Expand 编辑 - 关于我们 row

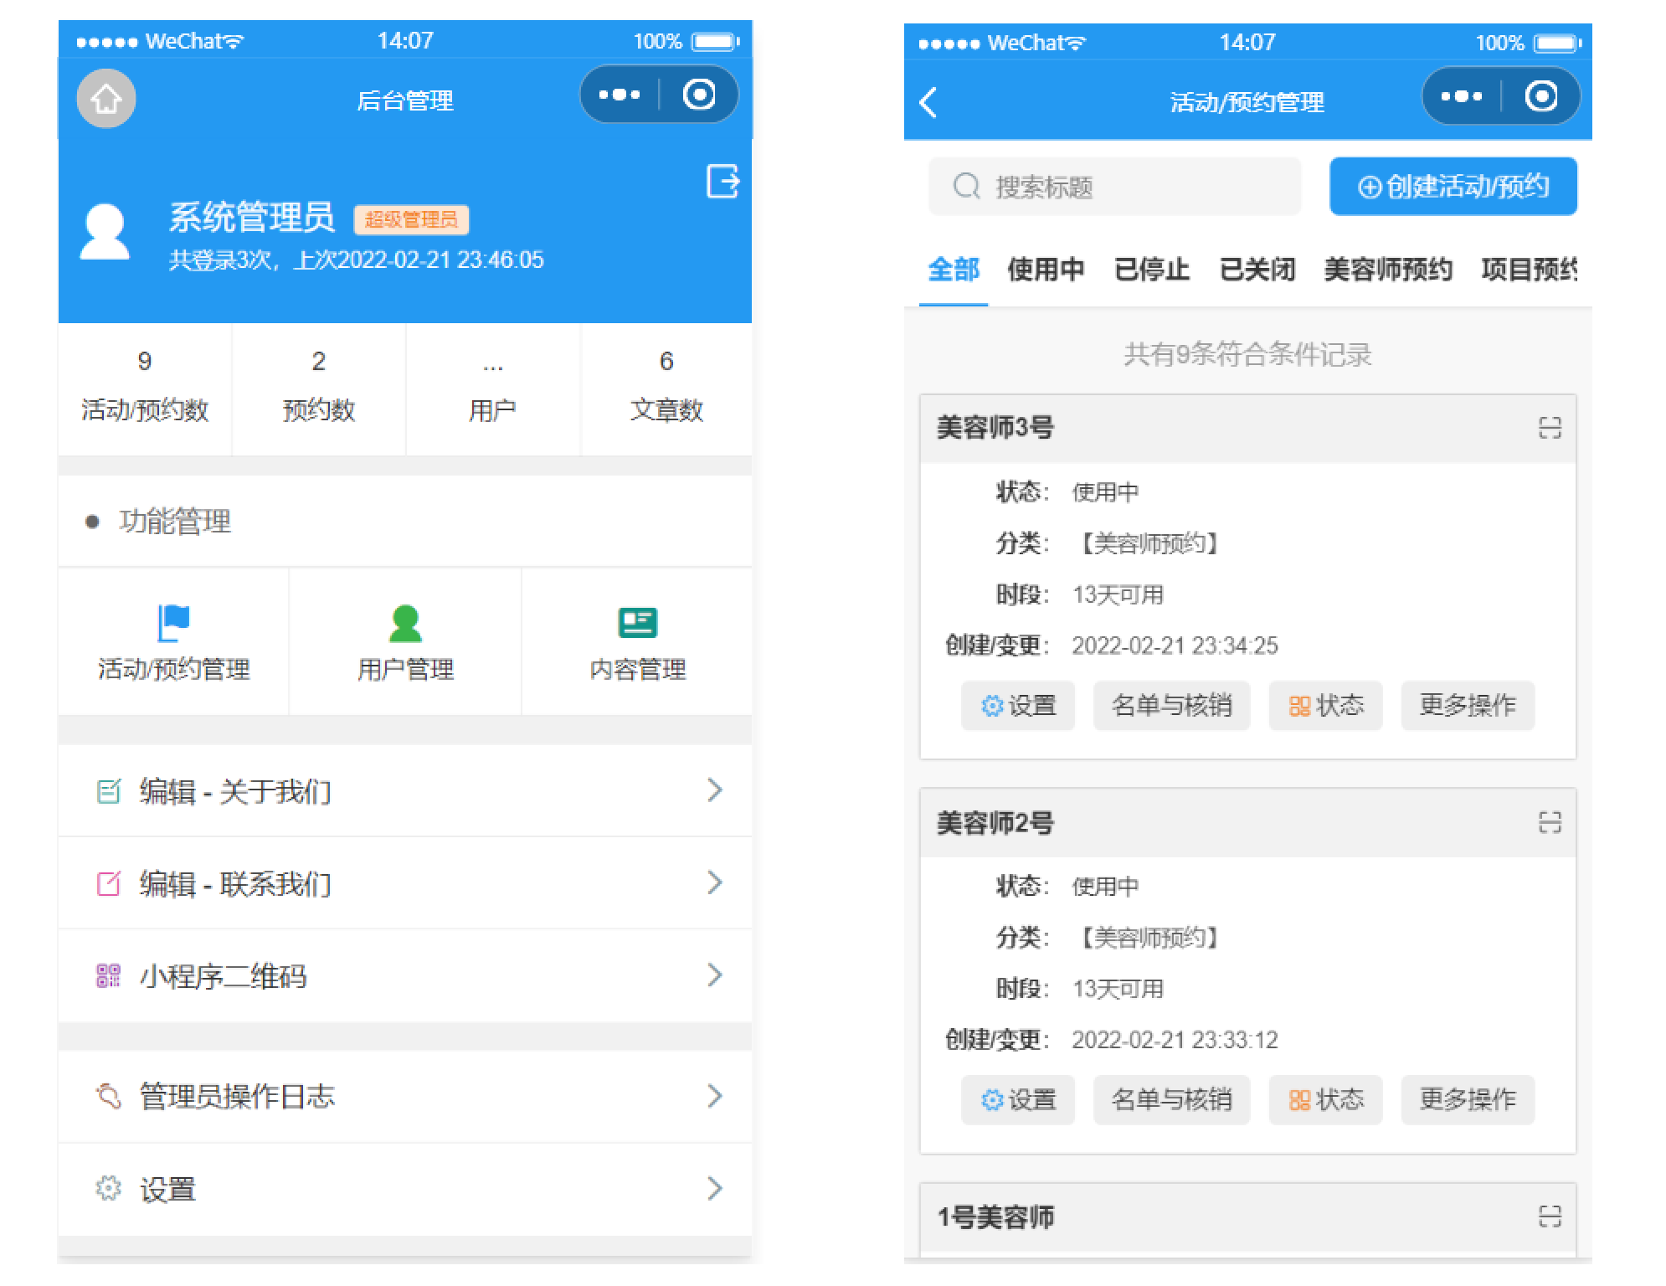click(x=713, y=790)
